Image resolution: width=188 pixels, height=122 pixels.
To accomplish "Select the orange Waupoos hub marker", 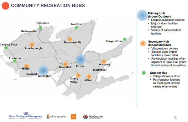I will (x=104, y=61).
